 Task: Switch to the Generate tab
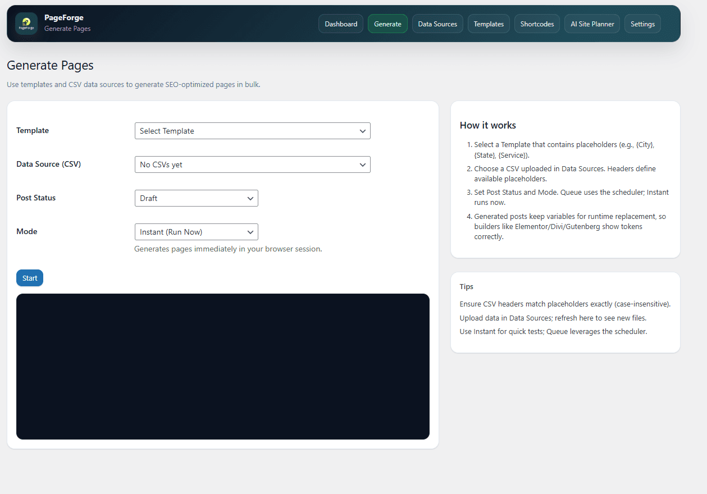coord(387,24)
